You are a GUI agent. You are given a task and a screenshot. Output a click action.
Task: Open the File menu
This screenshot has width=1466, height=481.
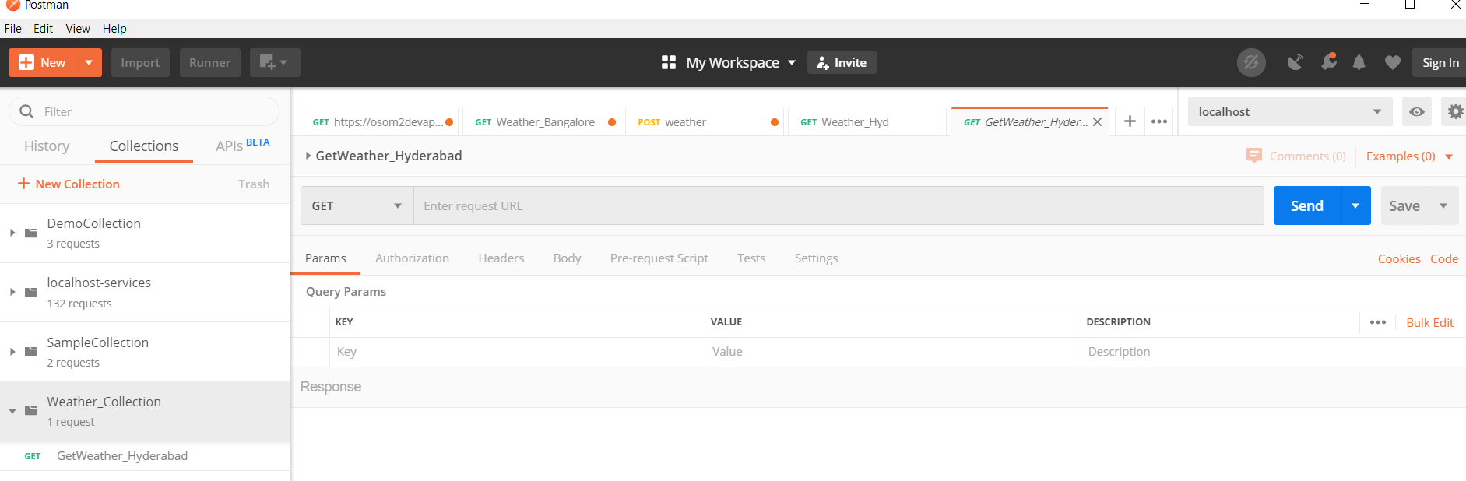(13, 28)
